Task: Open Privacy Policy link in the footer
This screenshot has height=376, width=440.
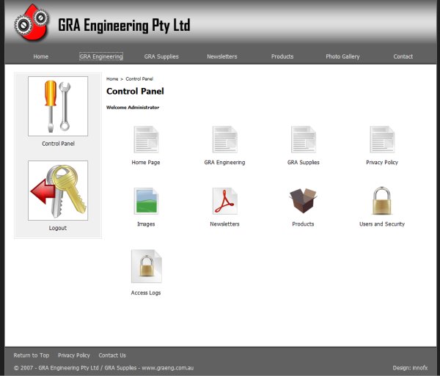Action: click(x=74, y=355)
